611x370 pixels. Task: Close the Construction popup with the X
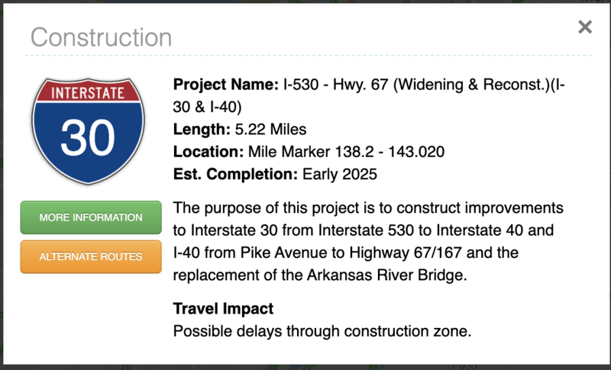(x=585, y=27)
